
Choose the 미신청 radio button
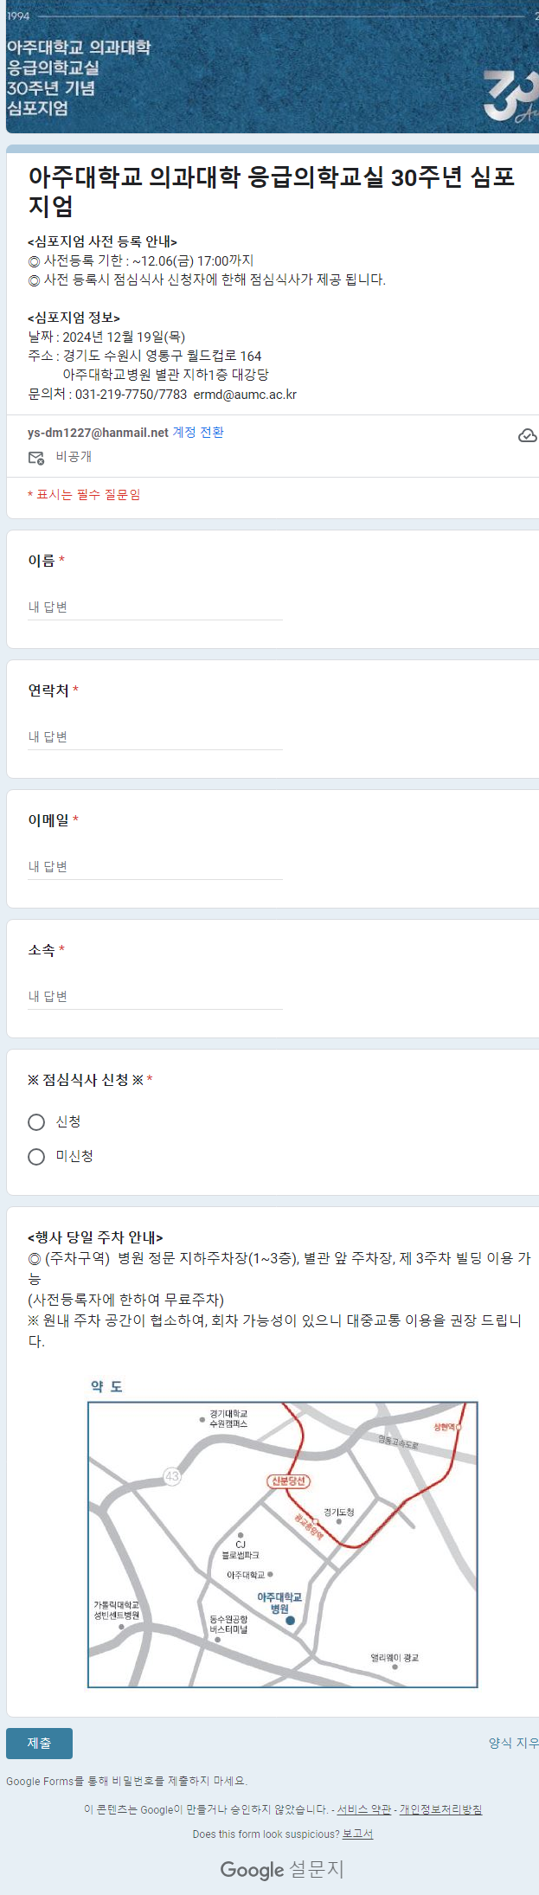click(36, 1157)
